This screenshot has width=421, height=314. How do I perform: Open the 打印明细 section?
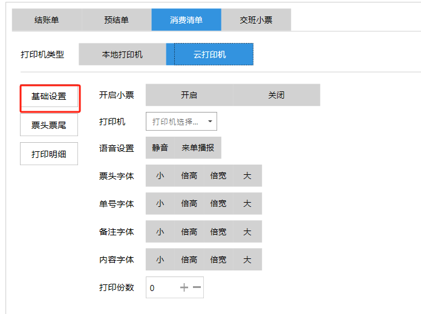pyautogui.click(x=49, y=154)
